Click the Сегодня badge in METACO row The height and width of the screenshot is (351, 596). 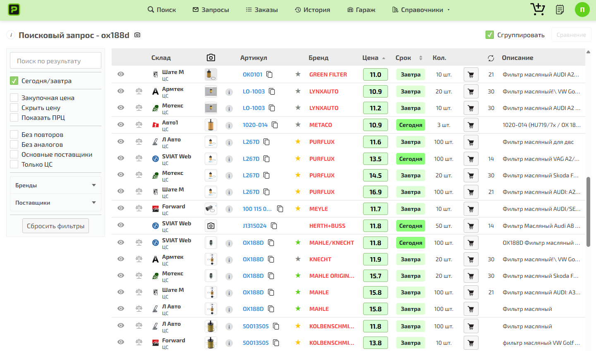click(411, 125)
